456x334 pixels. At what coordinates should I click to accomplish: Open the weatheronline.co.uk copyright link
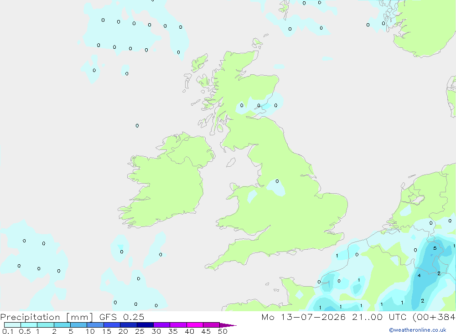[418, 330]
